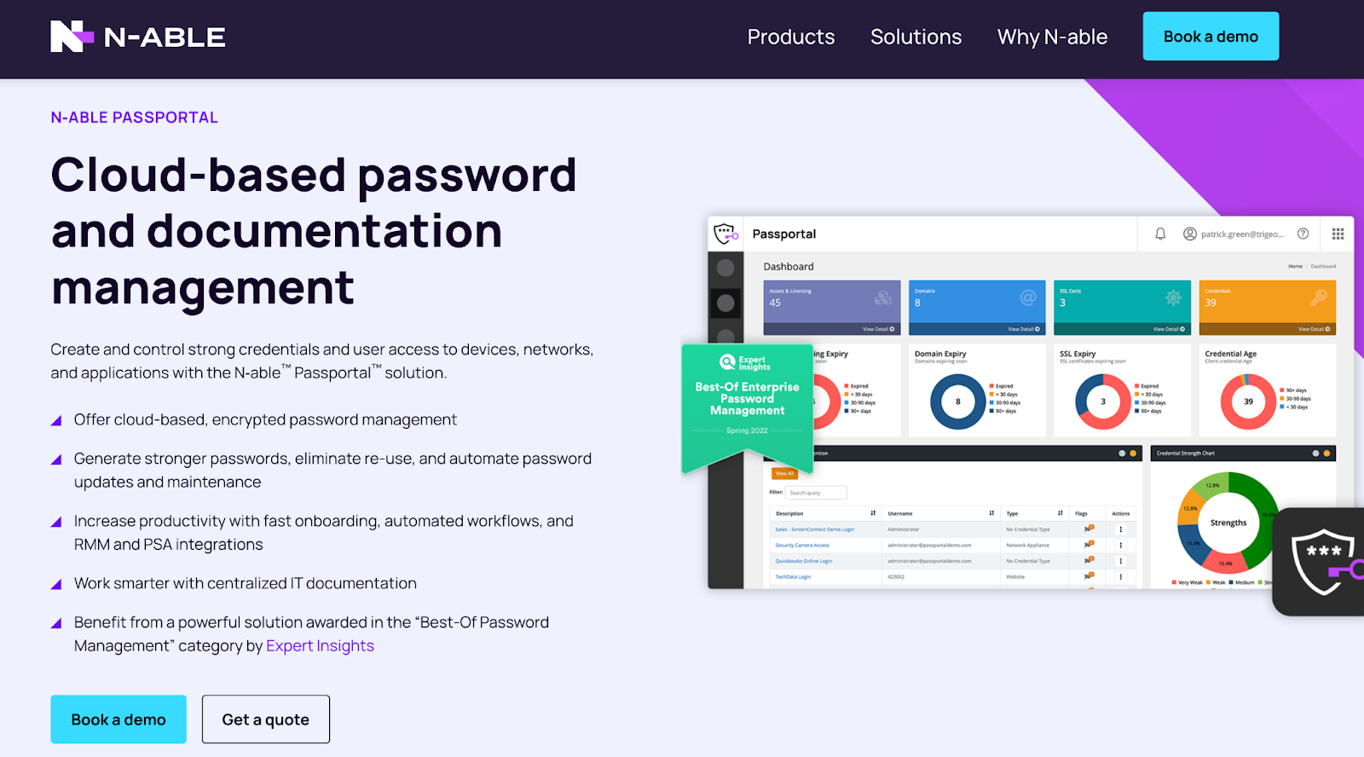Open the actions menu for Security Camera Access

(1121, 545)
